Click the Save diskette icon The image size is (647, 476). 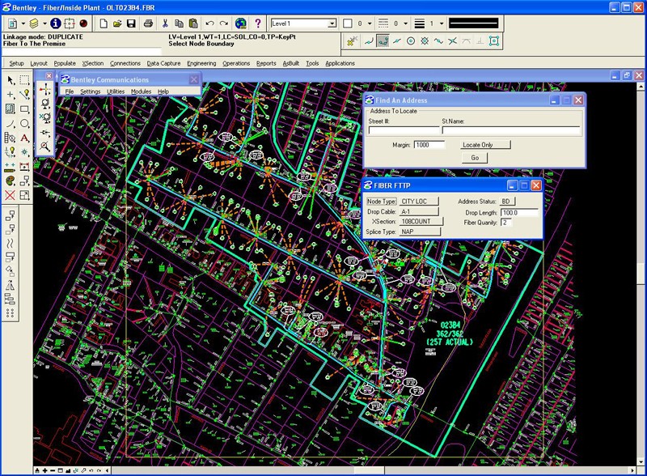(x=131, y=24)
